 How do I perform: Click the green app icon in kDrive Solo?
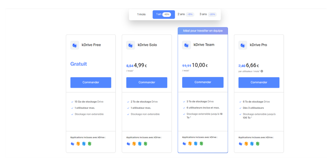pos(145,144)
